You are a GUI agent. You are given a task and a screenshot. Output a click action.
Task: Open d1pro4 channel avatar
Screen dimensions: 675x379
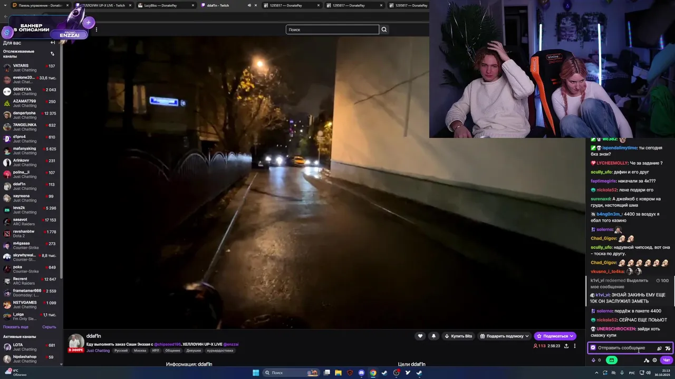pos(7,139)
